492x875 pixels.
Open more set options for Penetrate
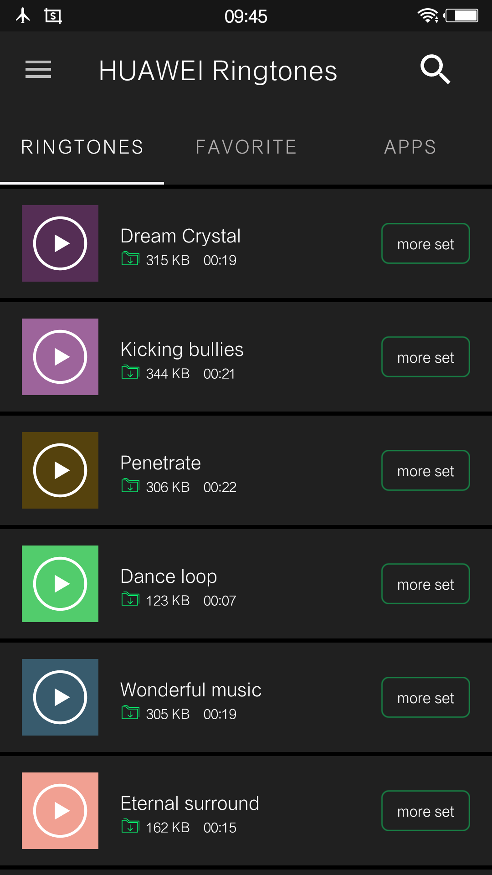tap(425, 470)
